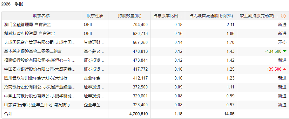Click the change value -134,600
This screenshot has width=289, height=119.
[273, 51]
